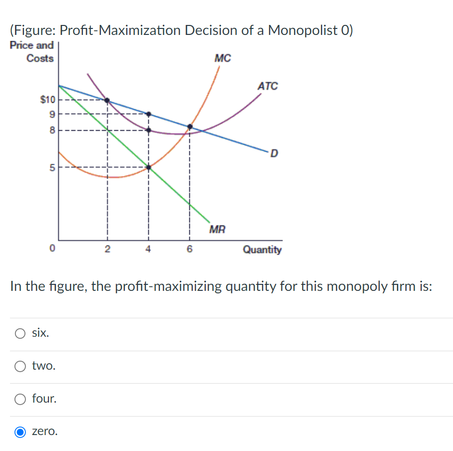This screenshot has width=453, height=451.
Task: Click the MR curve label
Action: click(217, 229)
